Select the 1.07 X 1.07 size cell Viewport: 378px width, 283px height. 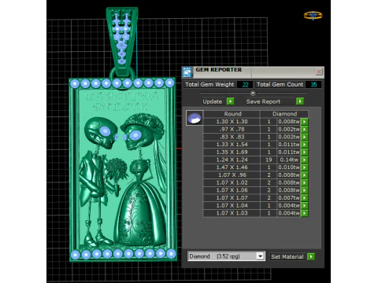[232, 198]
